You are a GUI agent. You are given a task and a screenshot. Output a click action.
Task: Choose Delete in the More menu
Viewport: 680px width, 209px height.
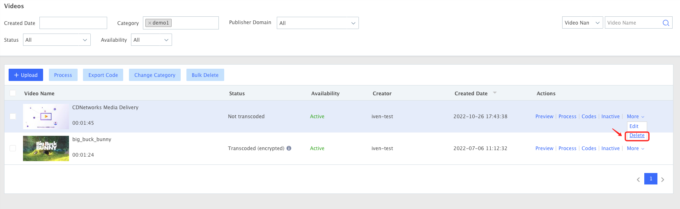637,135
